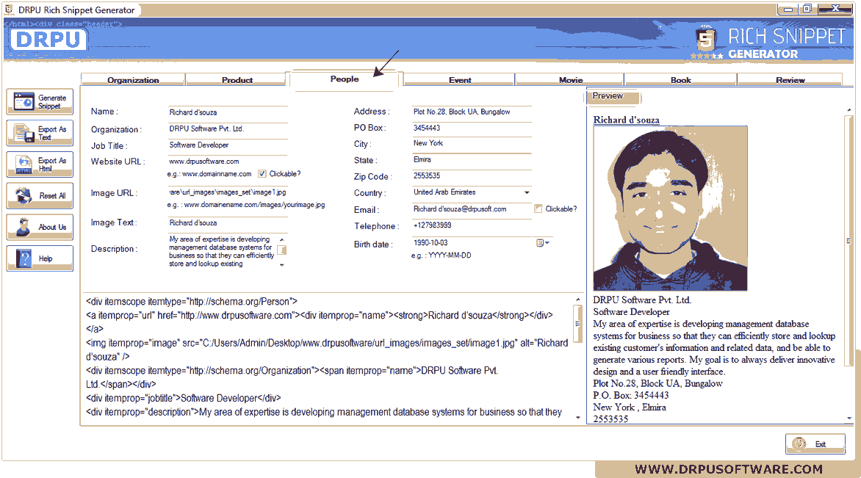Screen dimensions: 861x478
Task: Open the Birth date calendar picker icon
Action: click(542, 243)
